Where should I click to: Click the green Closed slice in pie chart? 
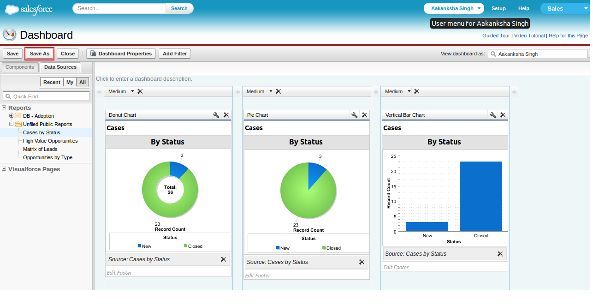[x=304, y=194]
